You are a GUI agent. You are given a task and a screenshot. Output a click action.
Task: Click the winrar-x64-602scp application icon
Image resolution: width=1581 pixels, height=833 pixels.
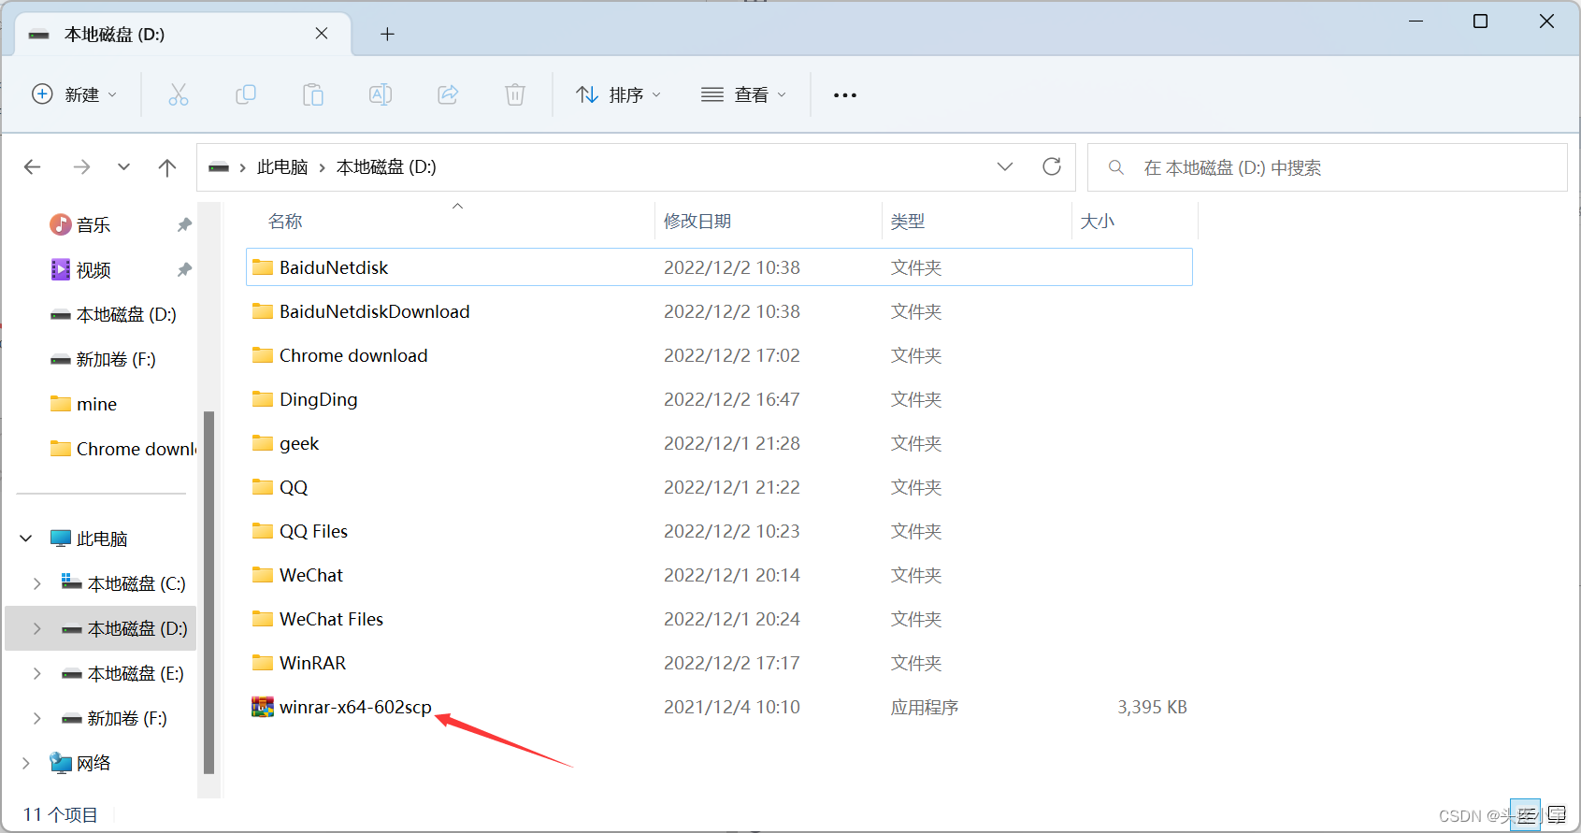pos(263,707)
